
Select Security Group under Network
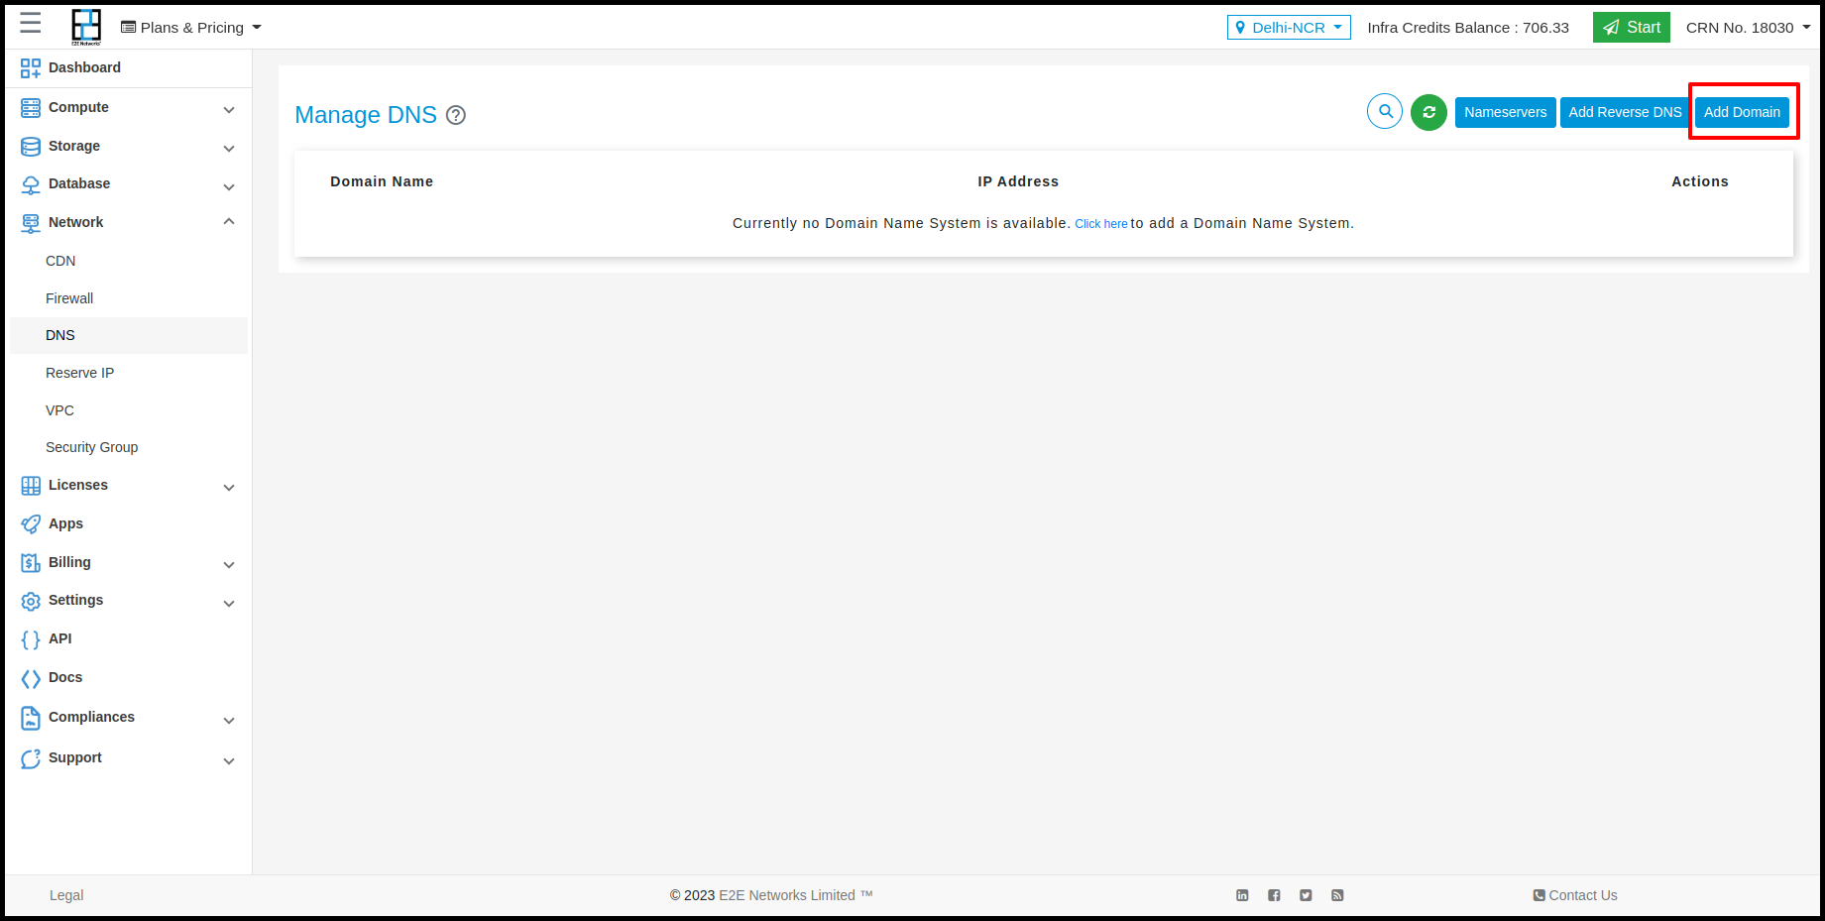point(91,447)
